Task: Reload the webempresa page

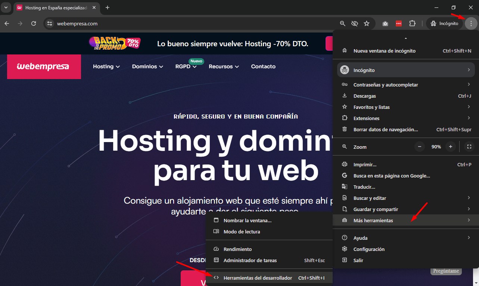Action: [x=34, y=23]
